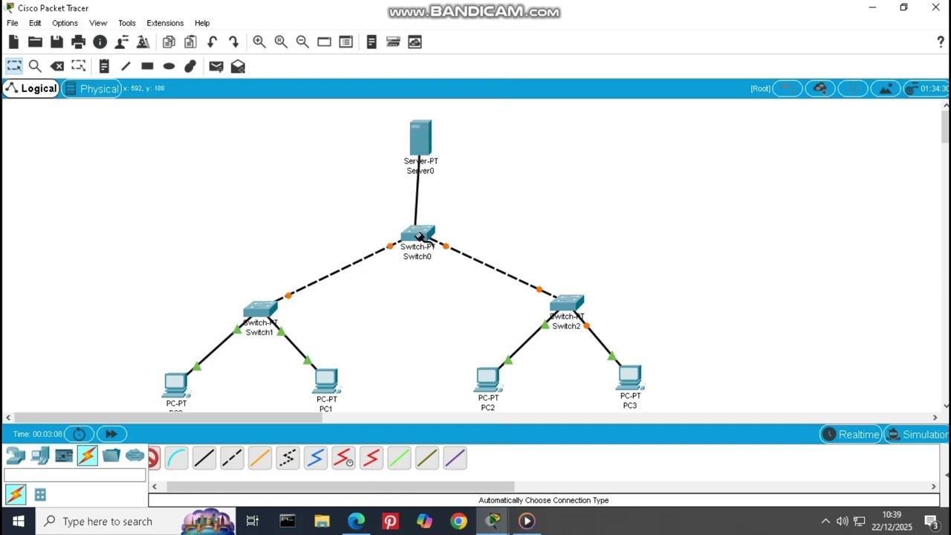Print the workspace with printer icon
The width and height of the screenshot is (951, 535).
(x=78, y=42)
